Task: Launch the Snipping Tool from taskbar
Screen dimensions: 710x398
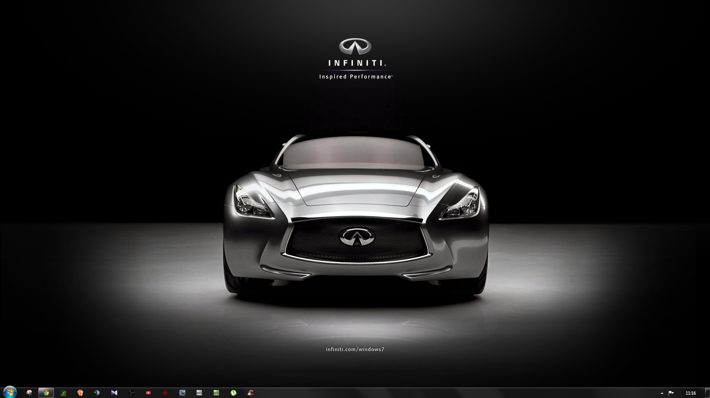Action: 29,393
